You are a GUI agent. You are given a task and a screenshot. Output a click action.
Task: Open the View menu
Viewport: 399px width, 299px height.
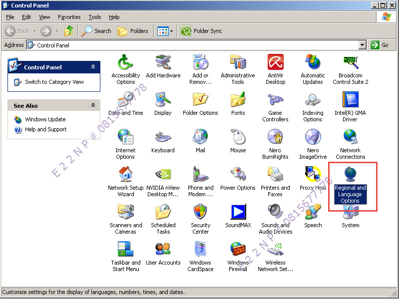(44, 17)
